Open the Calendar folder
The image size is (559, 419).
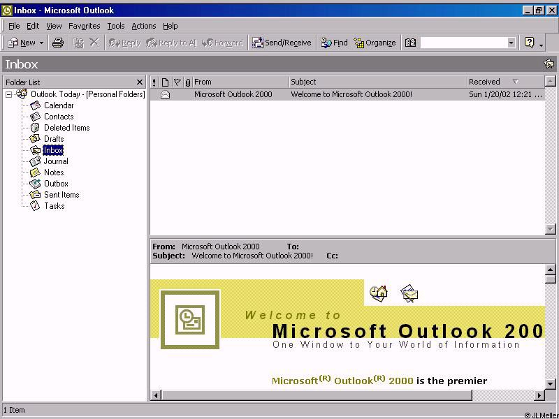[x=59, y=105]
